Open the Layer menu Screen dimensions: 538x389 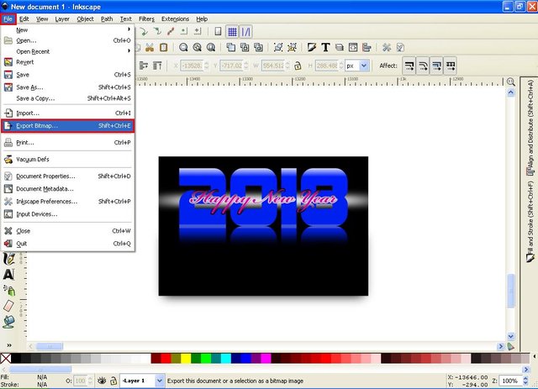click(x=62, y=18)
